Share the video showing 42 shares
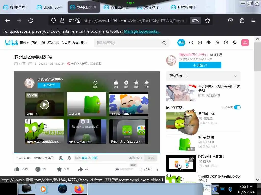 [x=80, y=169]
